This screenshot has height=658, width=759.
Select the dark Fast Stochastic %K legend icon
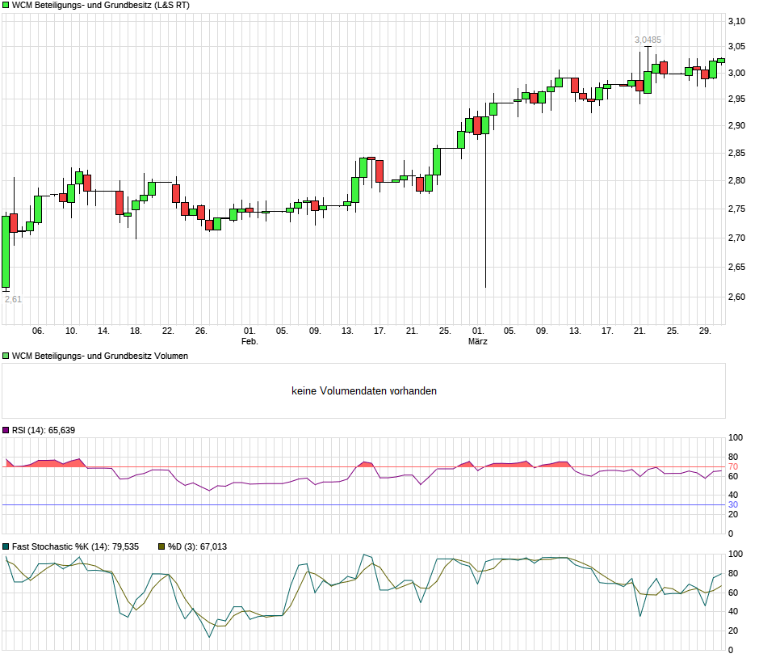coord(6,546)
